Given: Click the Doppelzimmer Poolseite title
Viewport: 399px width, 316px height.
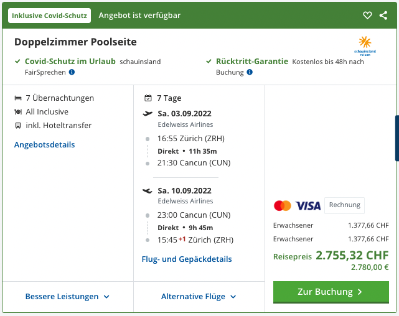Looking at the screenshot, I should (75, 42).
